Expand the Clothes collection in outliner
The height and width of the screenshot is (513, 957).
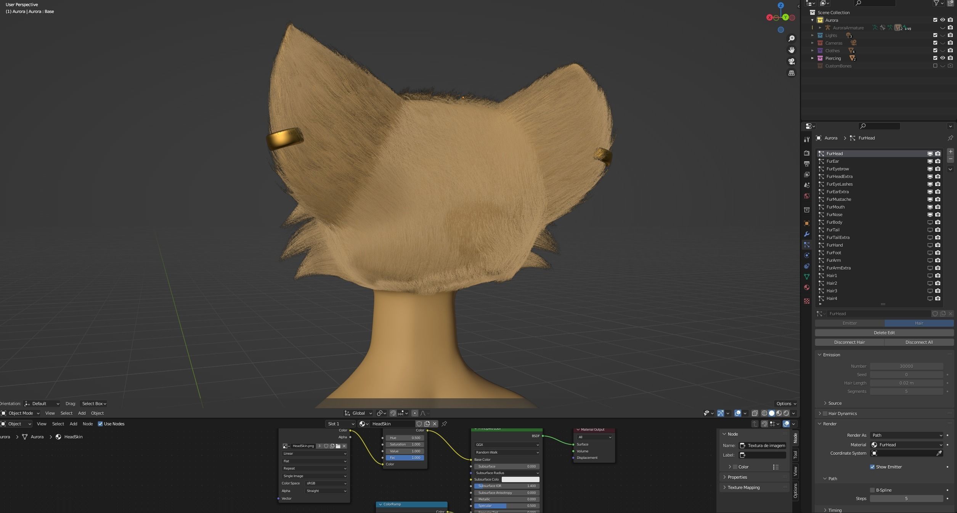[x=812, y=50]
